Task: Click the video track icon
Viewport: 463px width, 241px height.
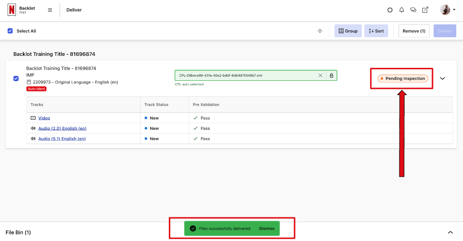Action: tap(33, 118)
